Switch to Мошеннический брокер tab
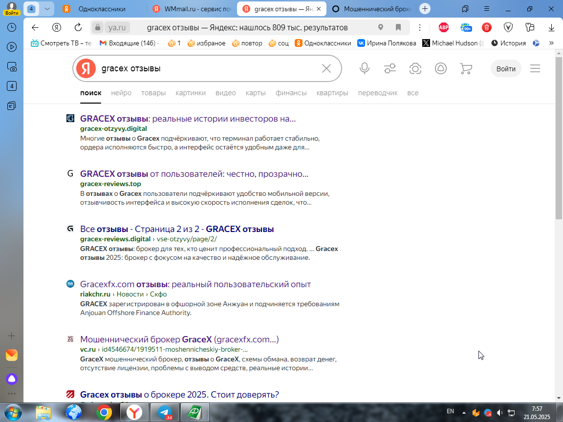 click(x=371, y=9)
